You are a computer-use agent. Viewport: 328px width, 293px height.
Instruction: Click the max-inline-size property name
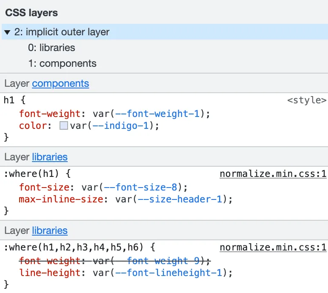point(61,199)
